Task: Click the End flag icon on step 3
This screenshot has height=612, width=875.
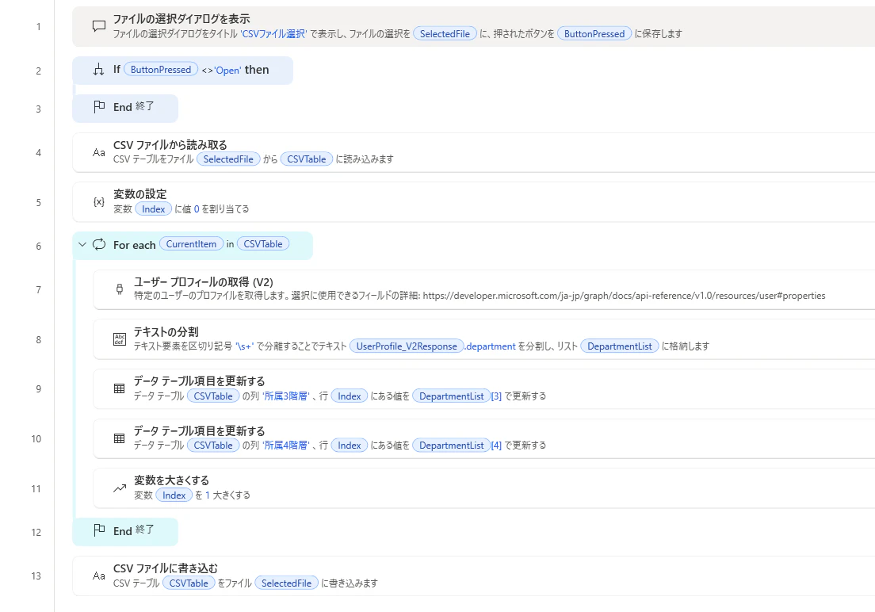Action: tap(99, 107)
